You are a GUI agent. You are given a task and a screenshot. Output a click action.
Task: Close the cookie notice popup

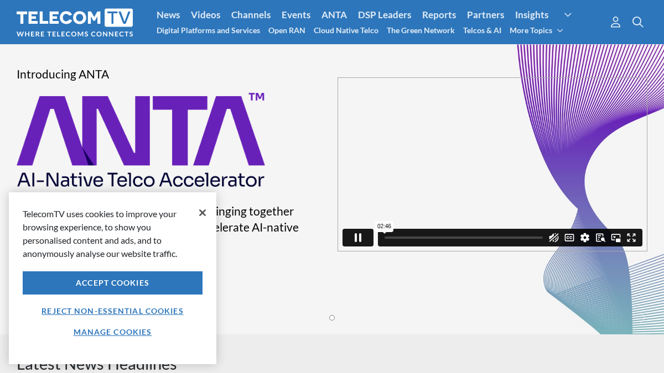pos(203,213)
